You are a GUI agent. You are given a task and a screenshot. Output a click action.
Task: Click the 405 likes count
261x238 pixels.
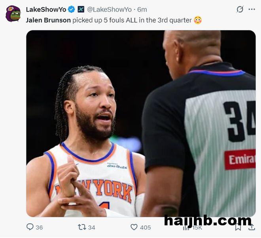(x=145, y=227)
